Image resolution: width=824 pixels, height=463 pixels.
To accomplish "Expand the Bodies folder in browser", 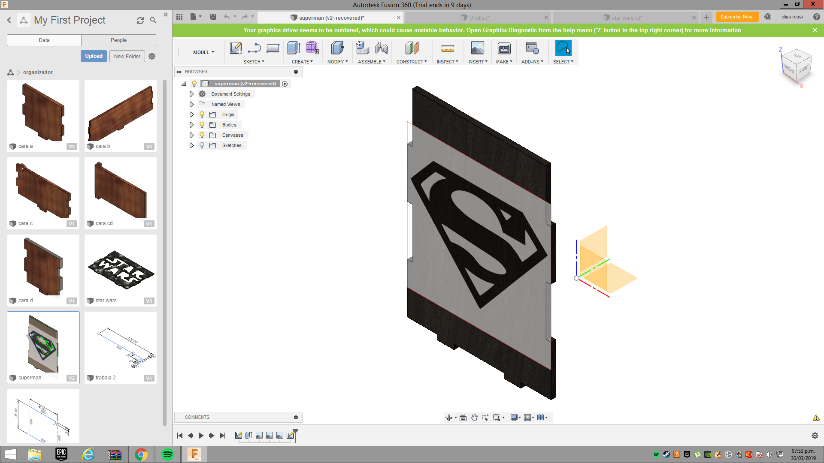I will click(x=192, y=125).
